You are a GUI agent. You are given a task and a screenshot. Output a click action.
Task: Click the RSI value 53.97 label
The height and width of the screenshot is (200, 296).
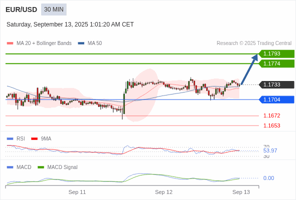270,150
